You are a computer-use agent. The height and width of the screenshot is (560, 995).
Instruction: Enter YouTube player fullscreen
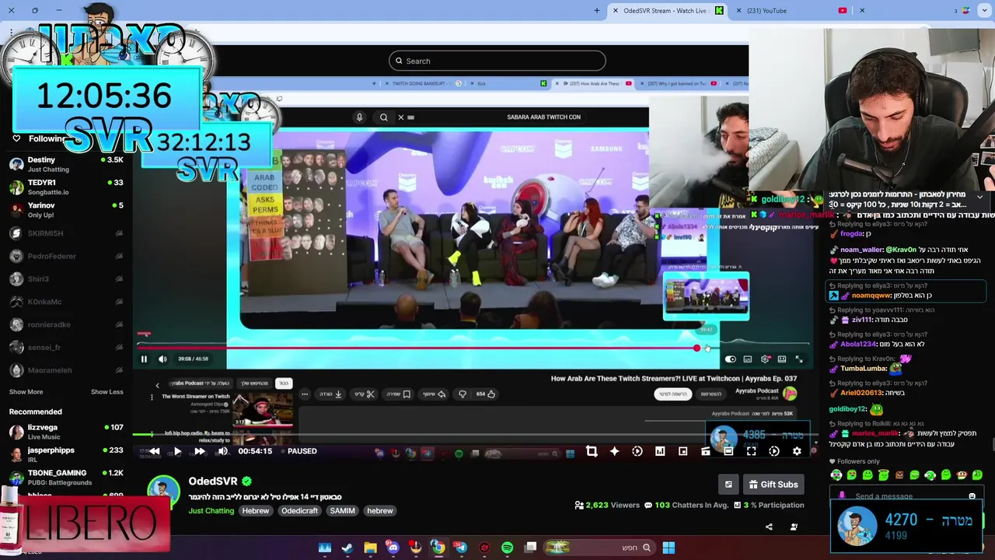click(799, 359)
